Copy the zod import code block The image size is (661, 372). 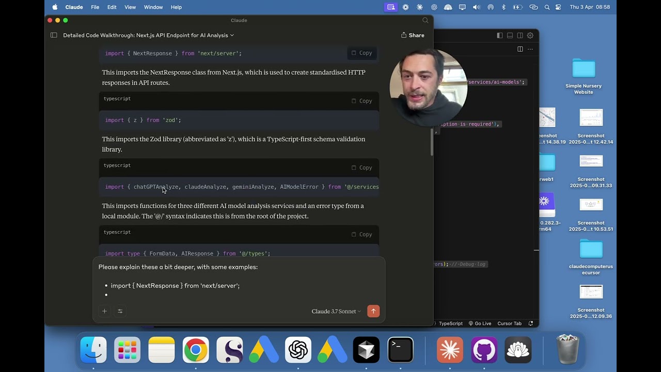pos(361,101)
